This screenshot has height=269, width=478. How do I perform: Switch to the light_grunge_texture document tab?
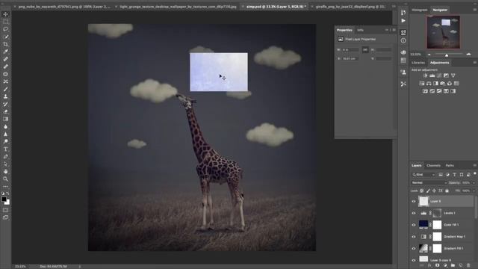click(x=178, y=7)
